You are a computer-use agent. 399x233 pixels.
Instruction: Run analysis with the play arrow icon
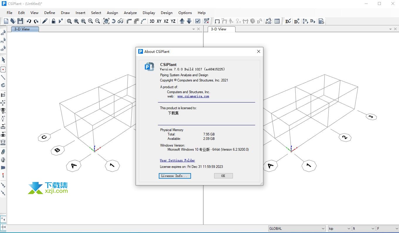pos(61,21)
